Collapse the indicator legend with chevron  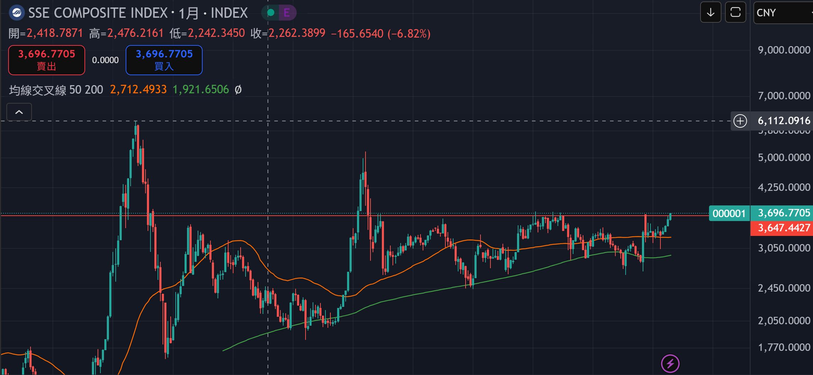tap(19, 112)
